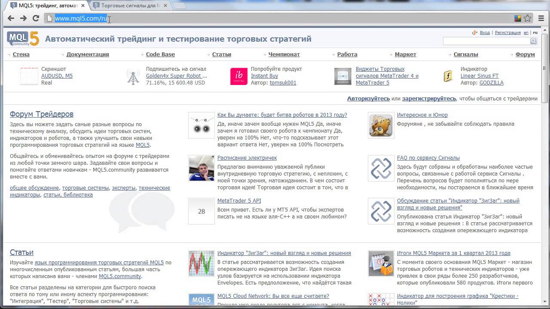The width and height of the screenshot is (550, 309).
Task: Click the market results calendar icon
Action: pos(381,264)
